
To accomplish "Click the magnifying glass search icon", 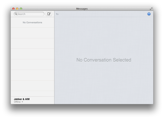I will pos(16,14).
